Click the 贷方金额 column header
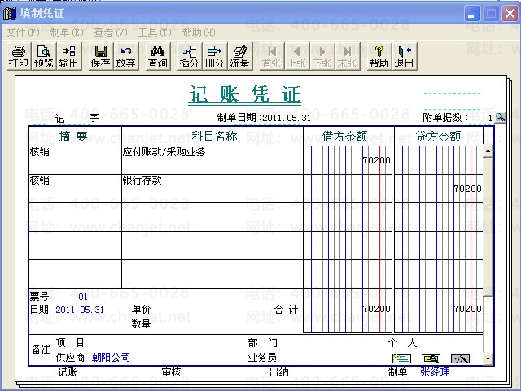The height and width of the screenshot is (391, 521). click(x=438, y=136)
